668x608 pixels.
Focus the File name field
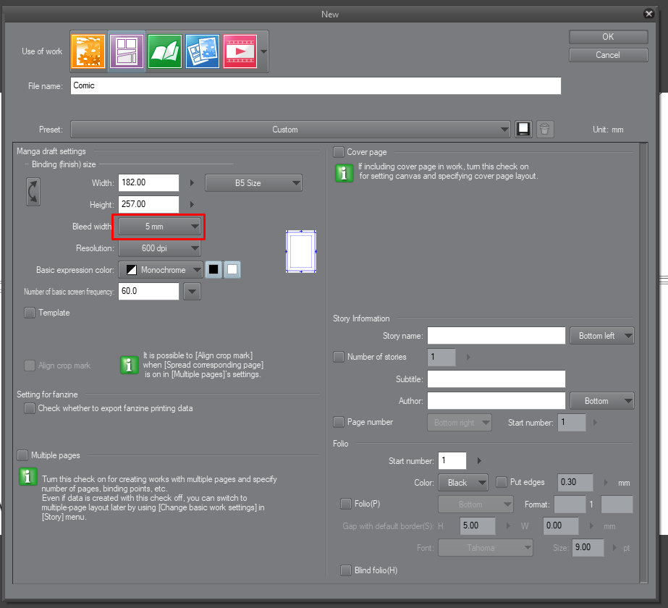pyautogui.click(x=316, y=85)
